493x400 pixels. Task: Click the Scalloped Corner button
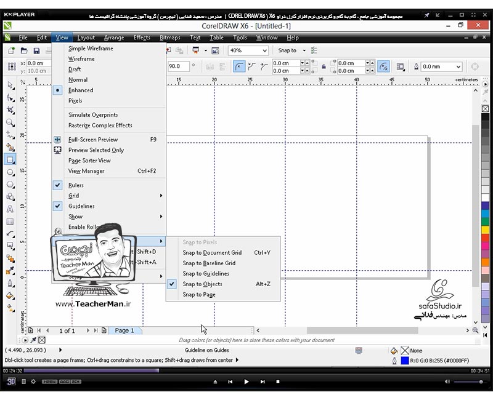click(251, 66)
